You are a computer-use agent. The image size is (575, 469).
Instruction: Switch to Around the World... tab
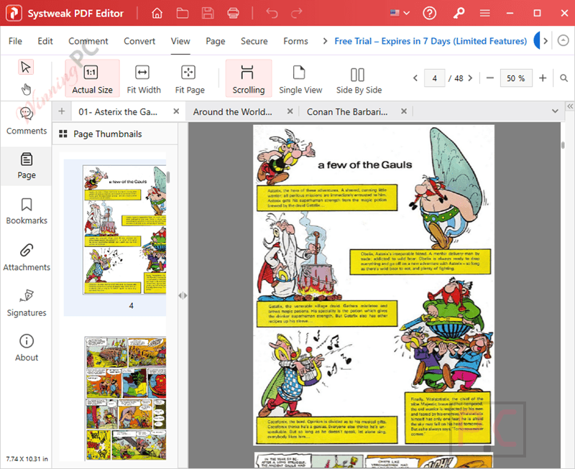point(232,112)
